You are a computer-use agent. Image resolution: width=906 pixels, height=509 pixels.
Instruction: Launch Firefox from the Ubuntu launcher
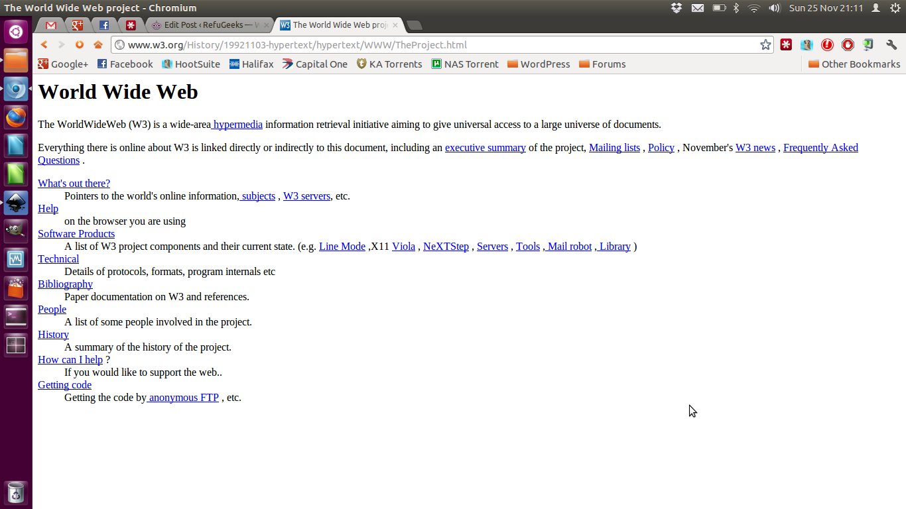click(16, 118)
